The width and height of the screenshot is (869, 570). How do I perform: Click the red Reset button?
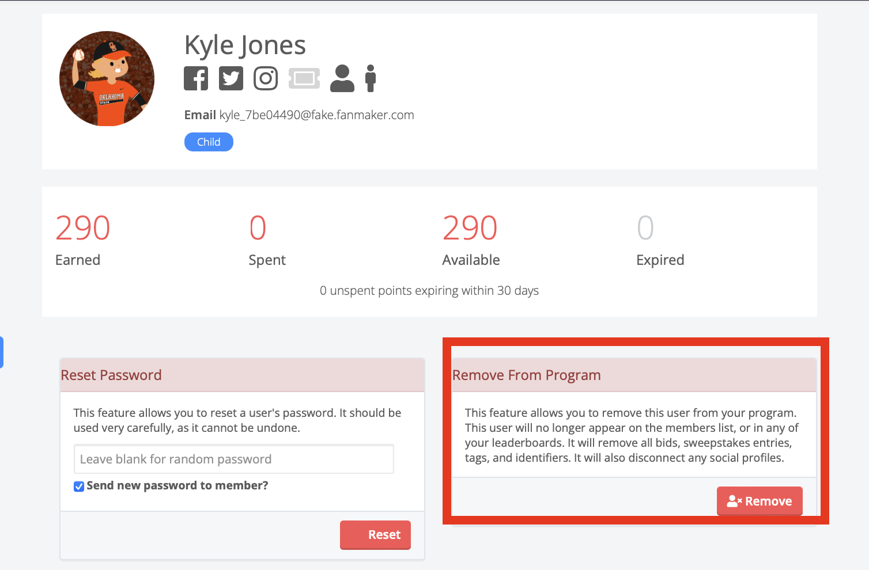point(375,535)
